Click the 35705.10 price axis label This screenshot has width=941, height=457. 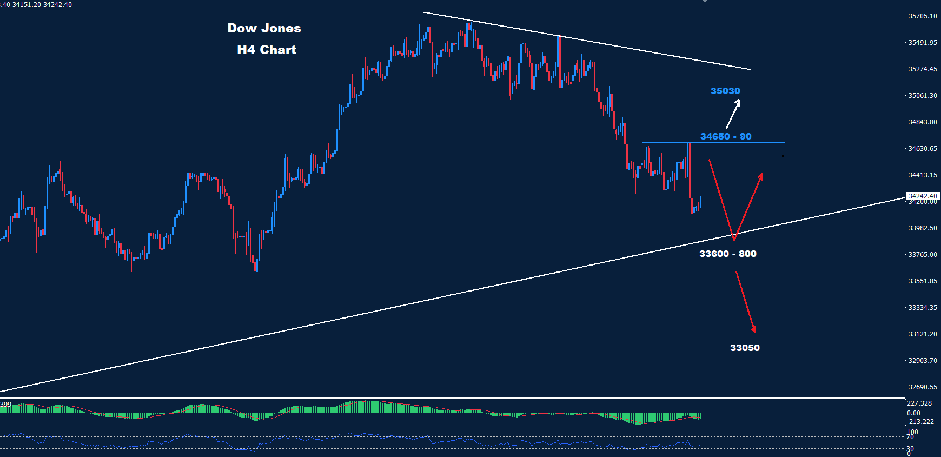[922, 16]
